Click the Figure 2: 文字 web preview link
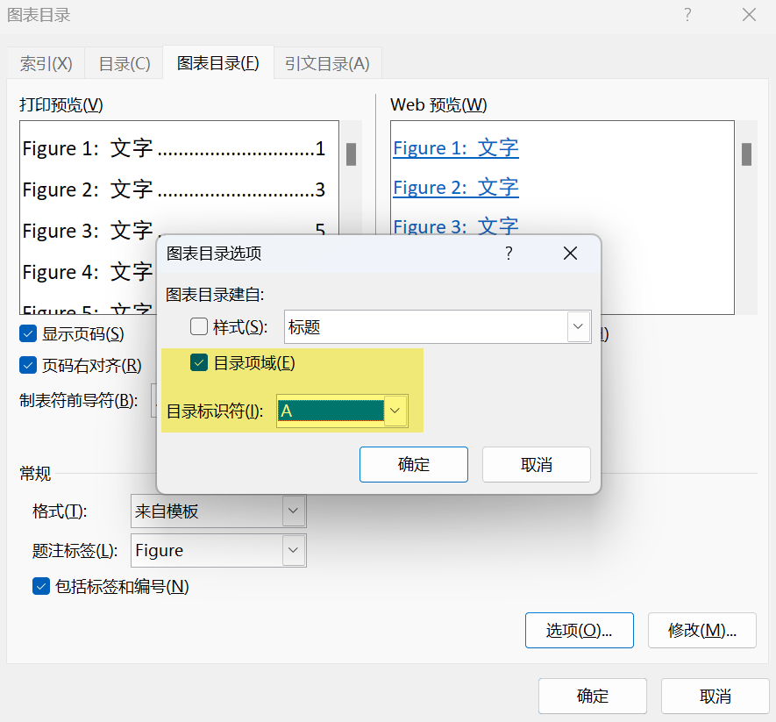This screenshot has height=722, width=776. click(456, 187)
